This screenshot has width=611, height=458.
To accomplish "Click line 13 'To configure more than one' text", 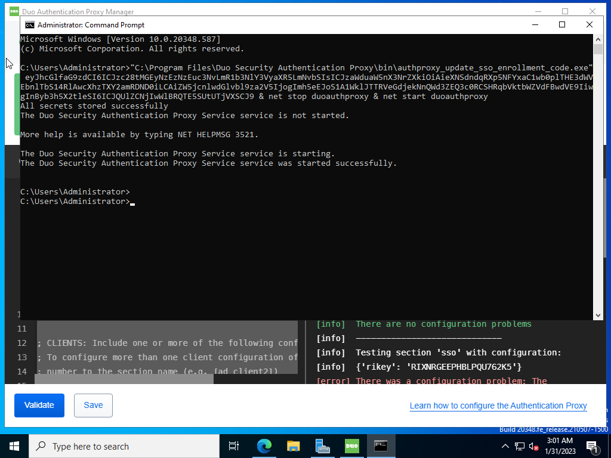I will [168, 357].
